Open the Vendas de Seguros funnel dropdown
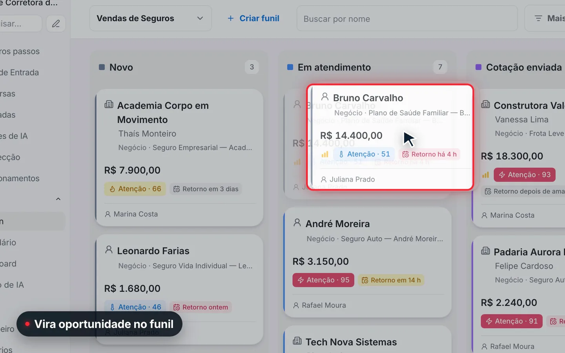 (151, 18)
